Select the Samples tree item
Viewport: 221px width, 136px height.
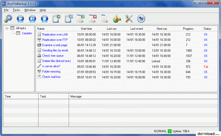point(27,33)
